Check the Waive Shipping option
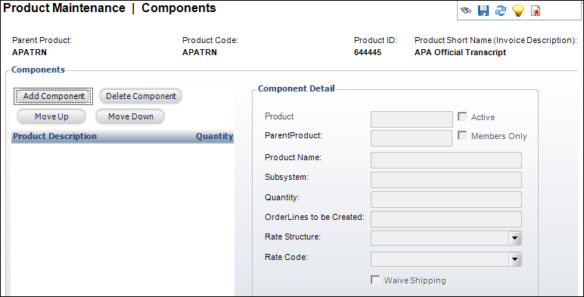584x297 pixels. tap(375, 280)
